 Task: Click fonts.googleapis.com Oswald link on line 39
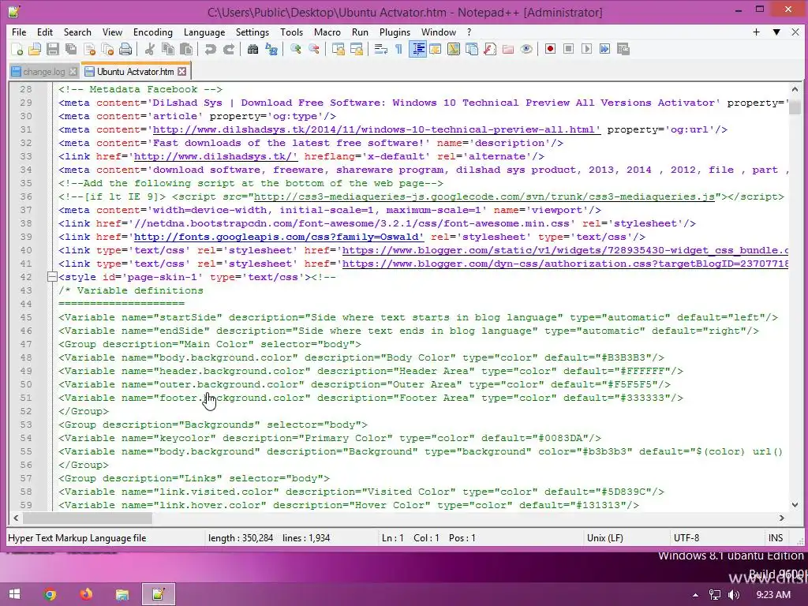tap(279, 237)
